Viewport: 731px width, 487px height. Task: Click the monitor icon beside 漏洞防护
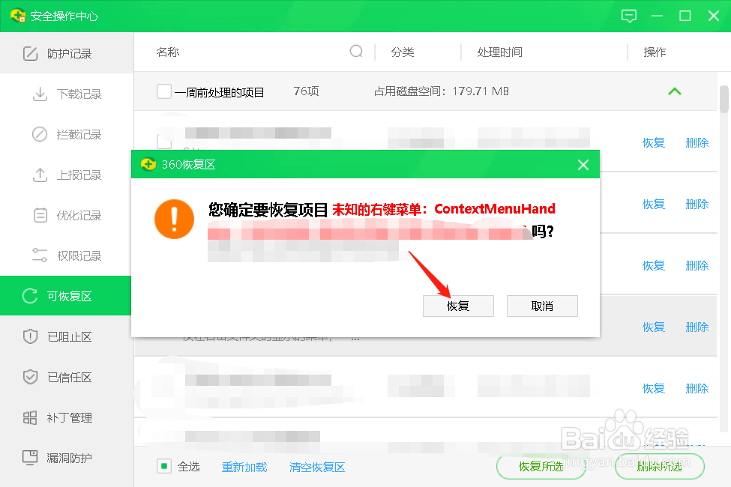pyautogui.click(x=30, y=457)
